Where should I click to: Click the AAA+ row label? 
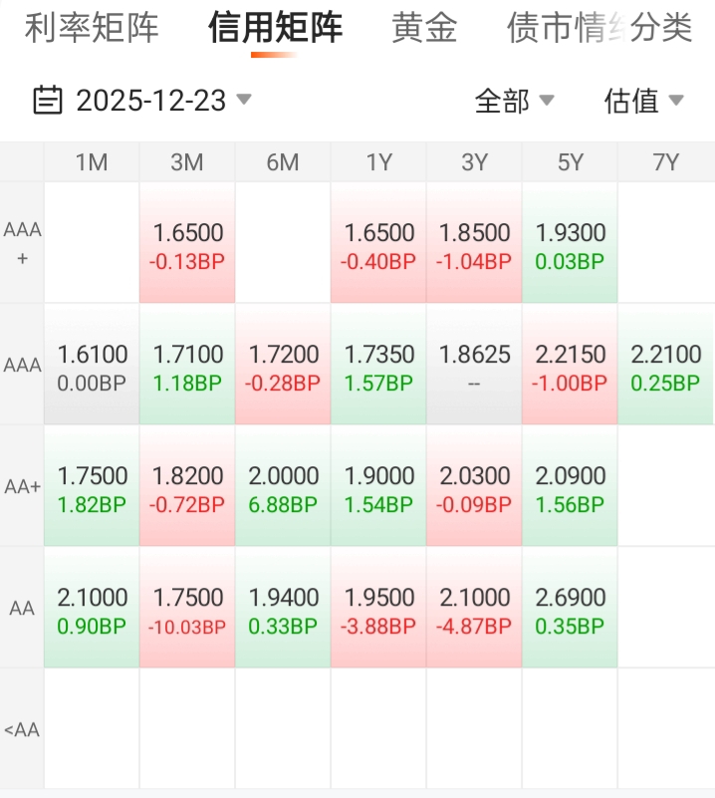pyautogui.click(x=22, y=243)
